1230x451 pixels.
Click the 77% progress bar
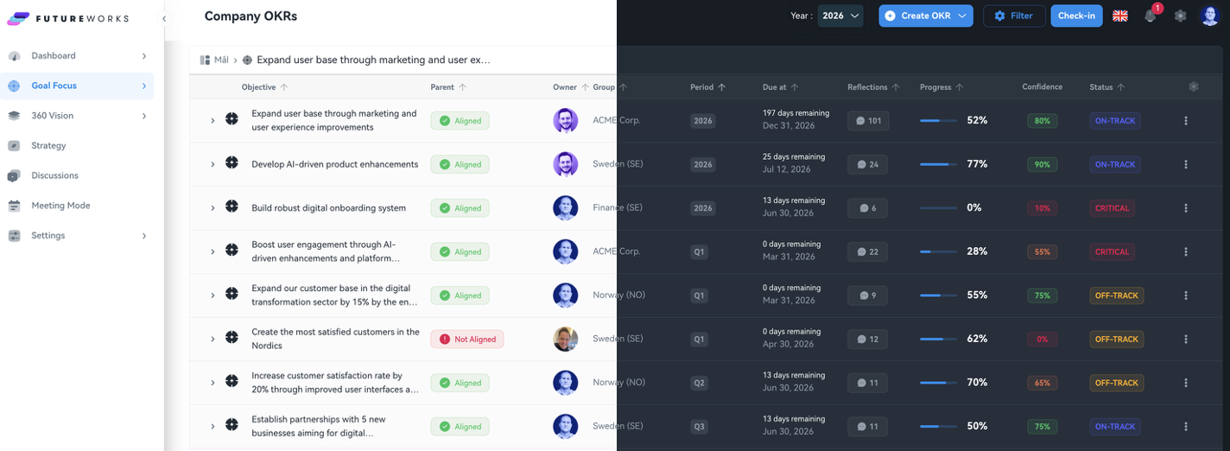coord(938,164)
